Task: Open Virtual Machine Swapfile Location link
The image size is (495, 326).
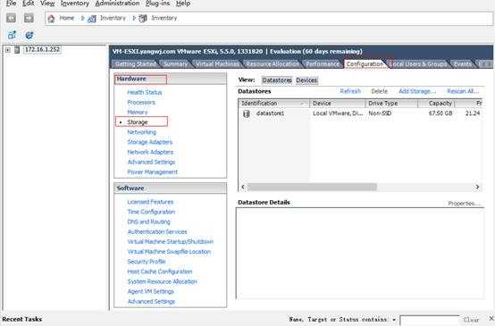Action: click(169, 252)
